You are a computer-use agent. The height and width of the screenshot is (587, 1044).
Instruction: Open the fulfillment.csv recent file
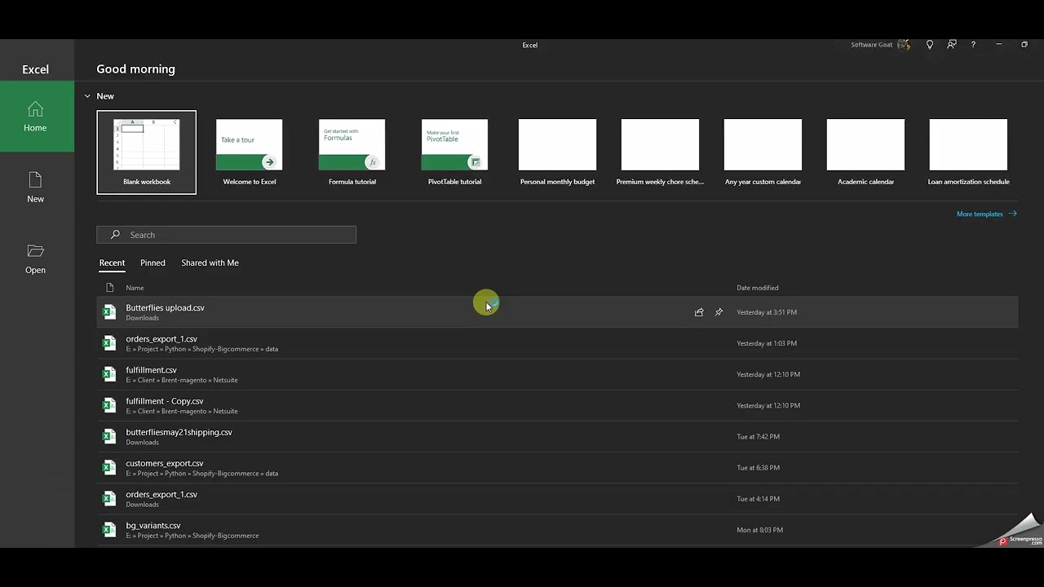(x=557, y=374)
